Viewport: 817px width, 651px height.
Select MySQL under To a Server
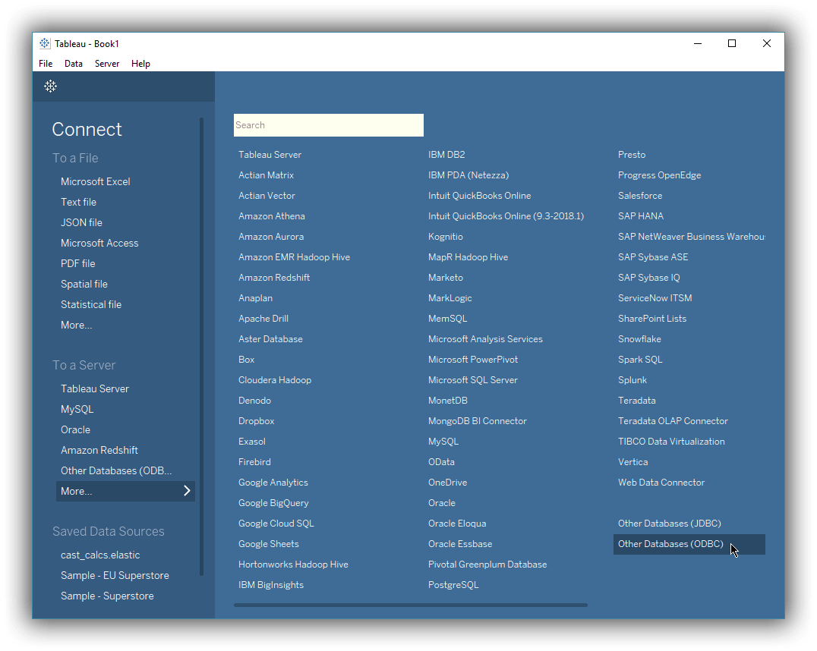77,409
